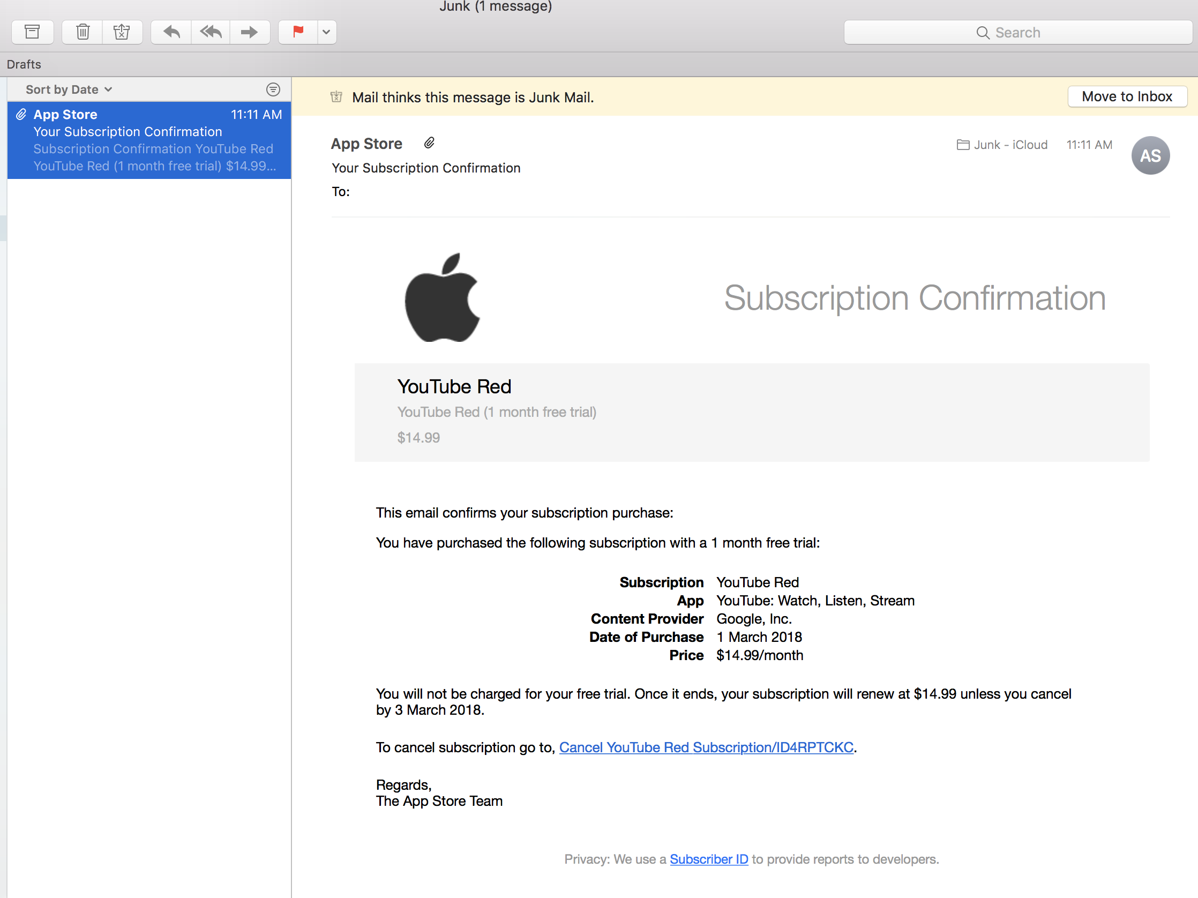
Task: Click the junk mail toolbar icon
Action: pyautogui.click(x=122, y=32)
